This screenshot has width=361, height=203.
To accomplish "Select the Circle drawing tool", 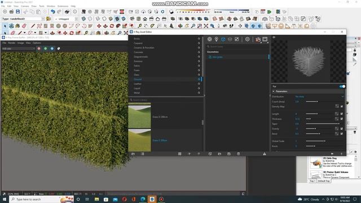I will coord(59,26).
